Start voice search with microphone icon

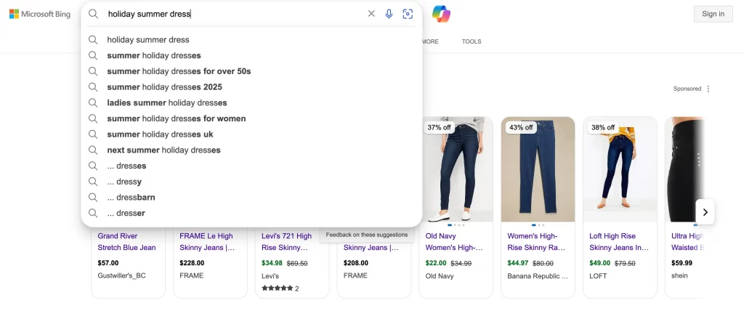(389, 14)
